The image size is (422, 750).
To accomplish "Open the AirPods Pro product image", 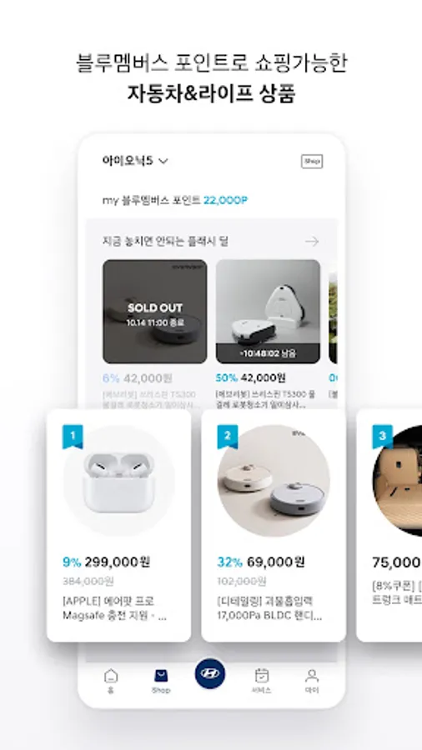I will pos(118,481).
